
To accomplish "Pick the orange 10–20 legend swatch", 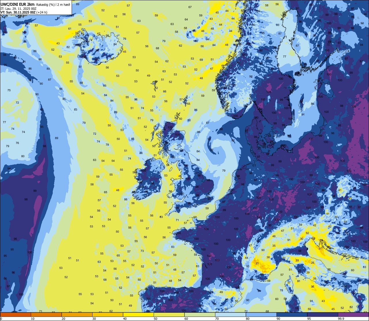I will (46, 314).
